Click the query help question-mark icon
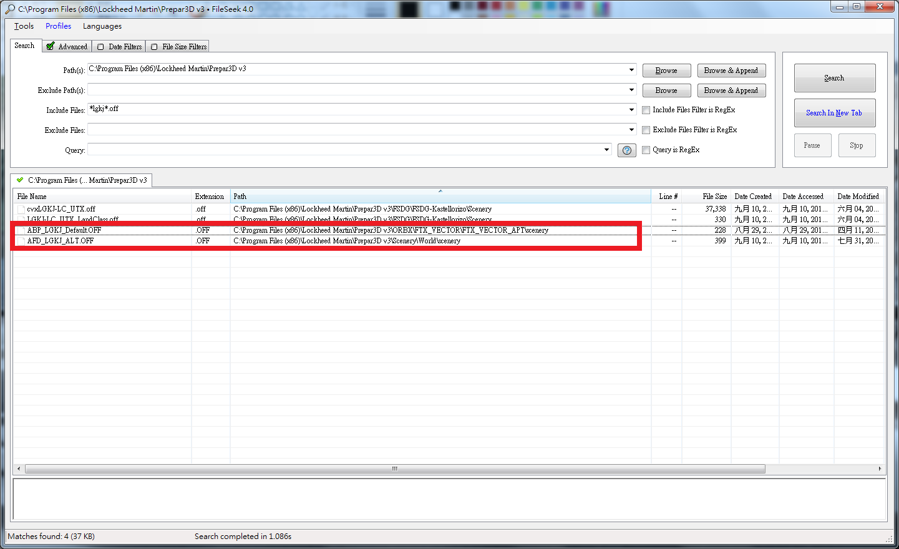The image size is (899, 549). tap(626, 150)
